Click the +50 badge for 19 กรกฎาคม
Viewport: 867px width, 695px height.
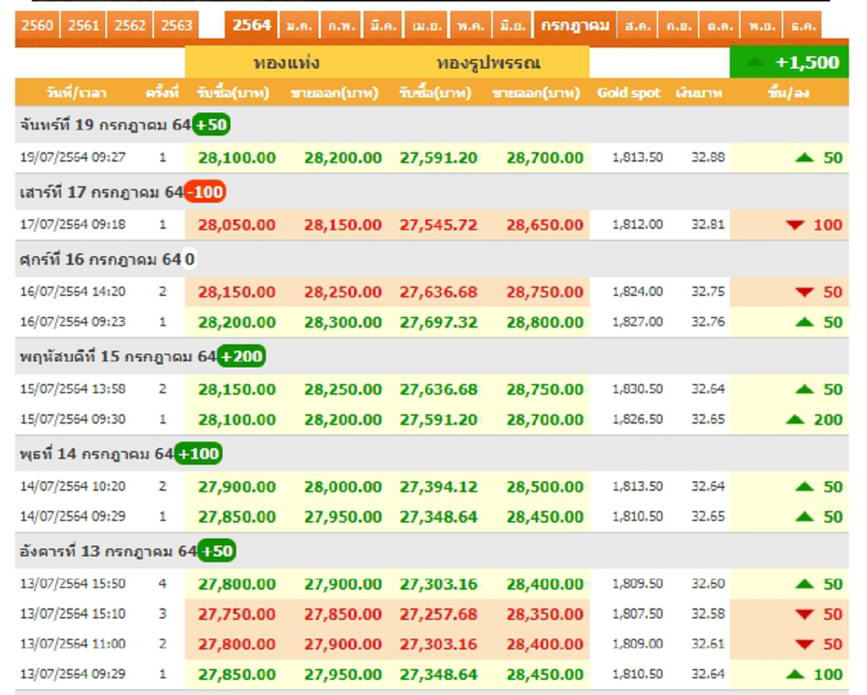(211, 125)
